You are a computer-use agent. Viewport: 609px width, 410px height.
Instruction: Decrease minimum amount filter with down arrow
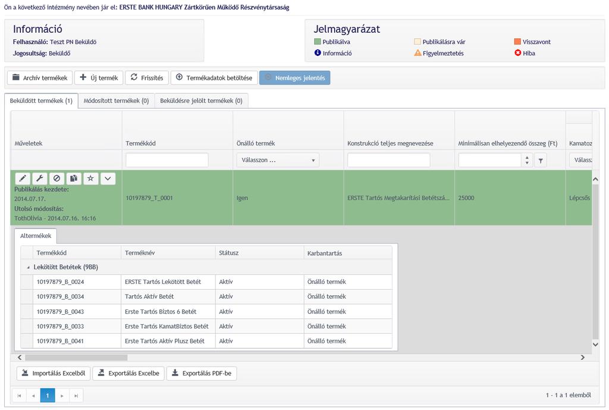point(527,163)
